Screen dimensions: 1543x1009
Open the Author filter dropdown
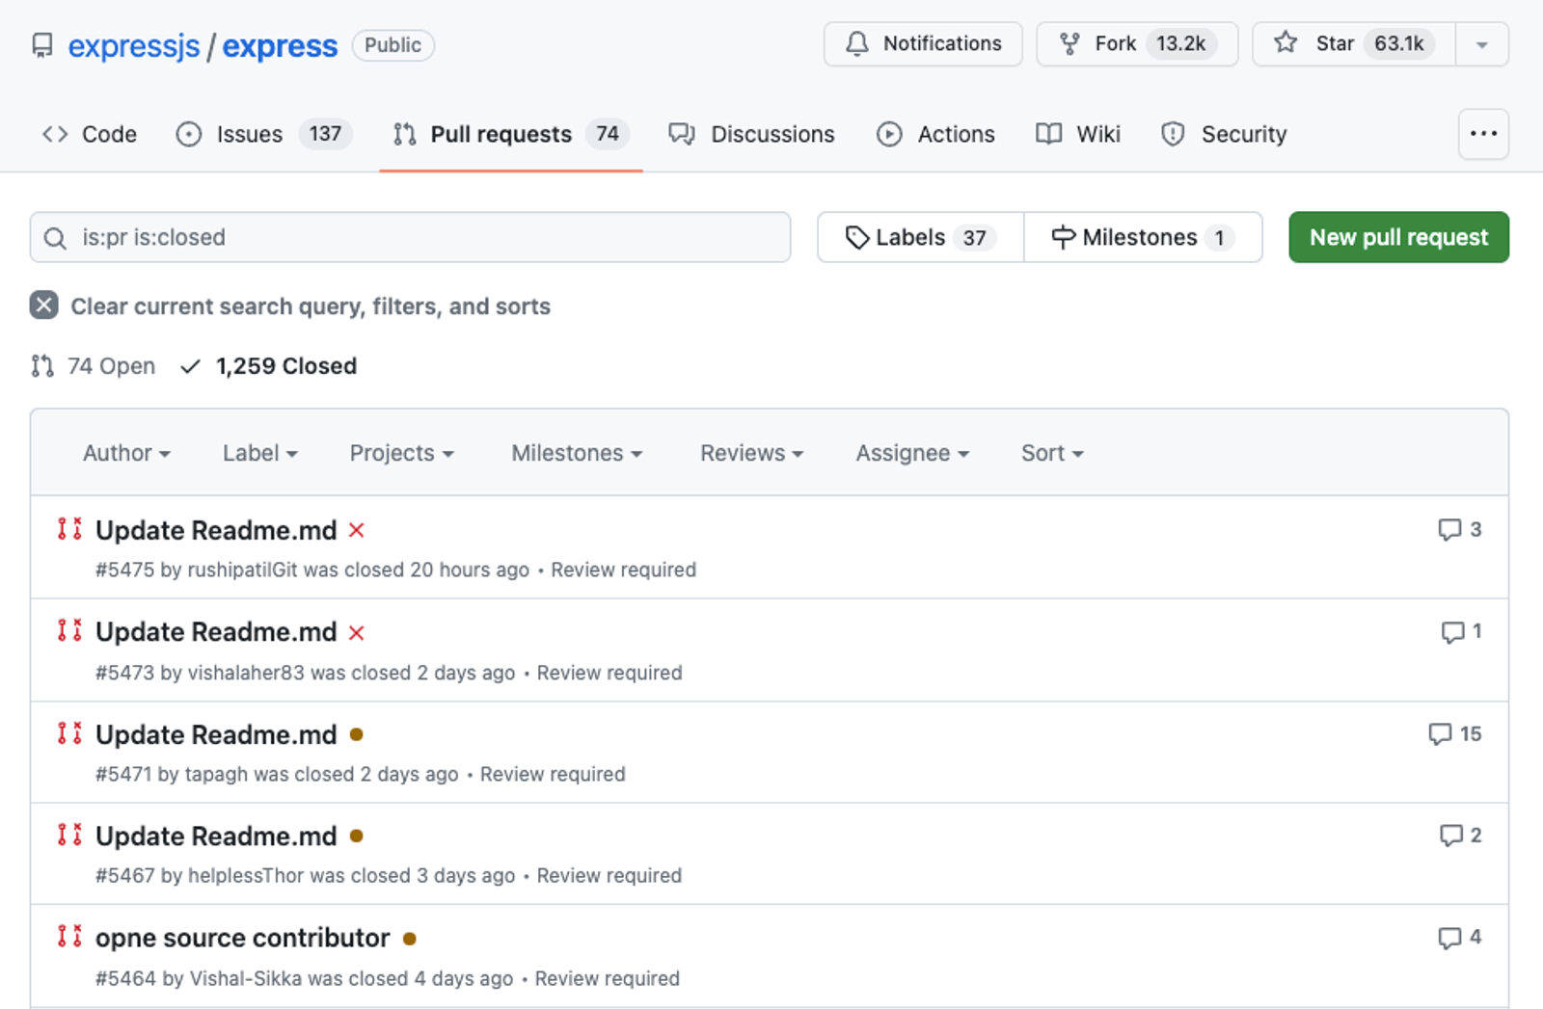click(126, 453)
